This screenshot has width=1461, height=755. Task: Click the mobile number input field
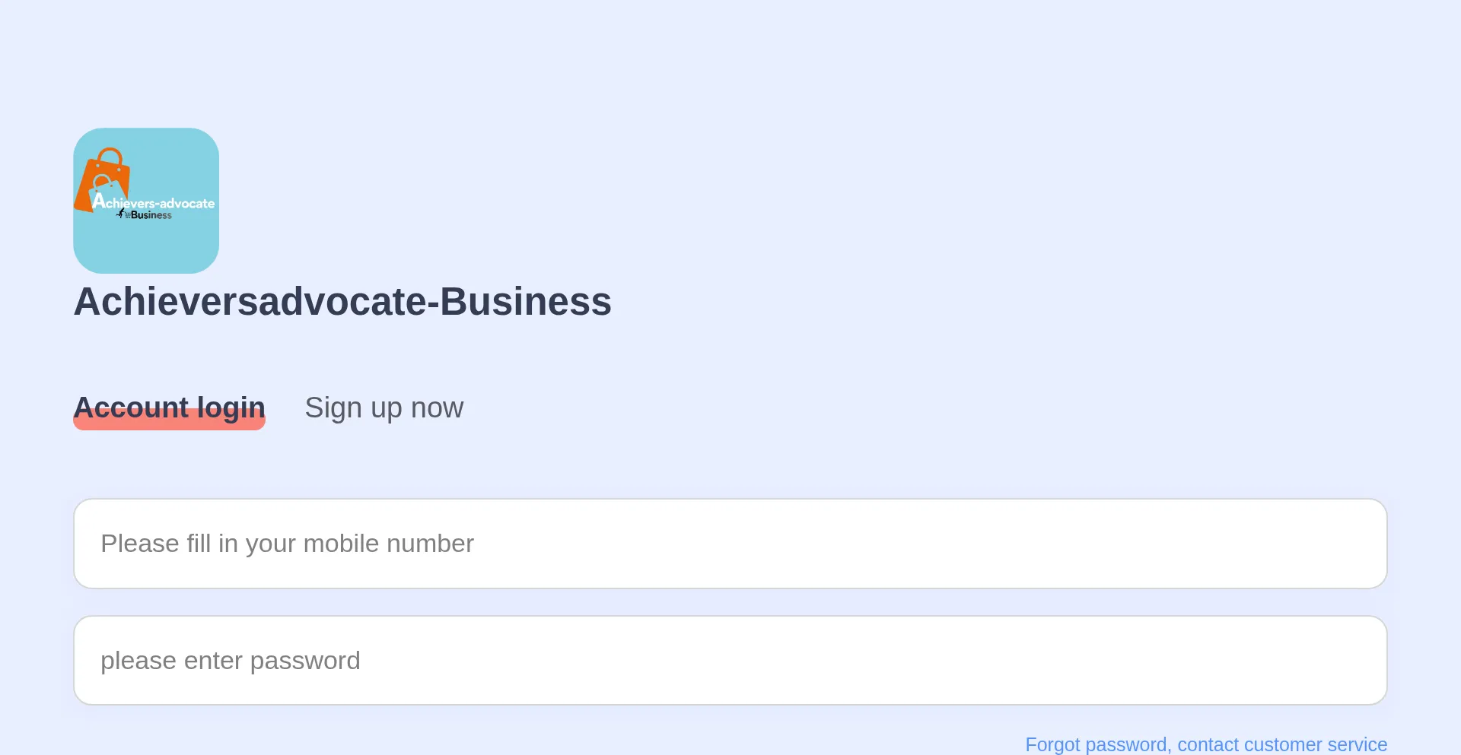coord(730,543)
